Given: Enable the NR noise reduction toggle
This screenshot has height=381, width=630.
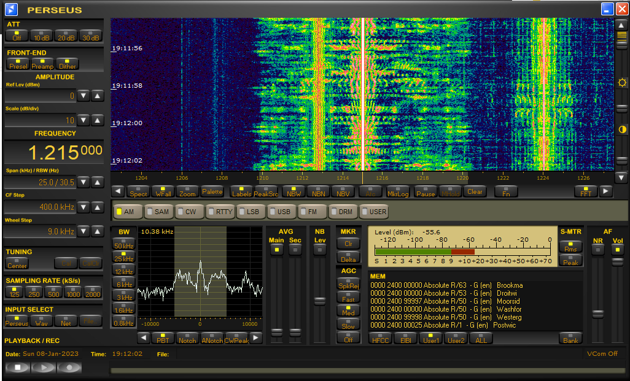Looking at the screenshot, I should tap(597, 249).
